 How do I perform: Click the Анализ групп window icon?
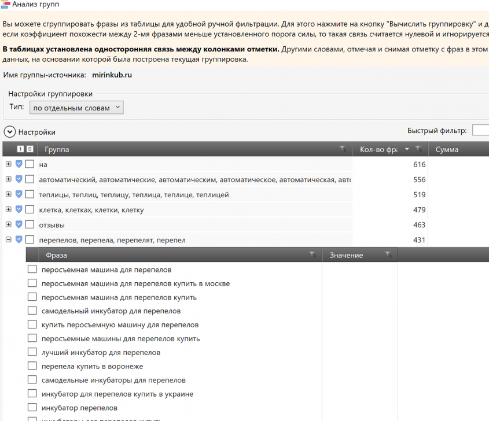coord(6,5)
